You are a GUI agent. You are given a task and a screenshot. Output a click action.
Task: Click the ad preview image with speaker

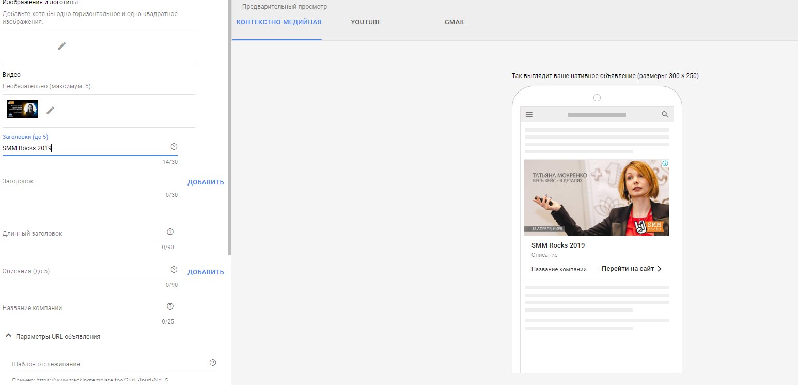coord(597,197)
